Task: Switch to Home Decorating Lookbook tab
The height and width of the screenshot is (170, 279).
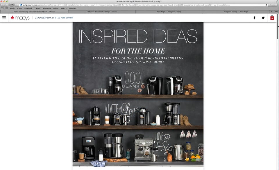Action: point(34,12)
